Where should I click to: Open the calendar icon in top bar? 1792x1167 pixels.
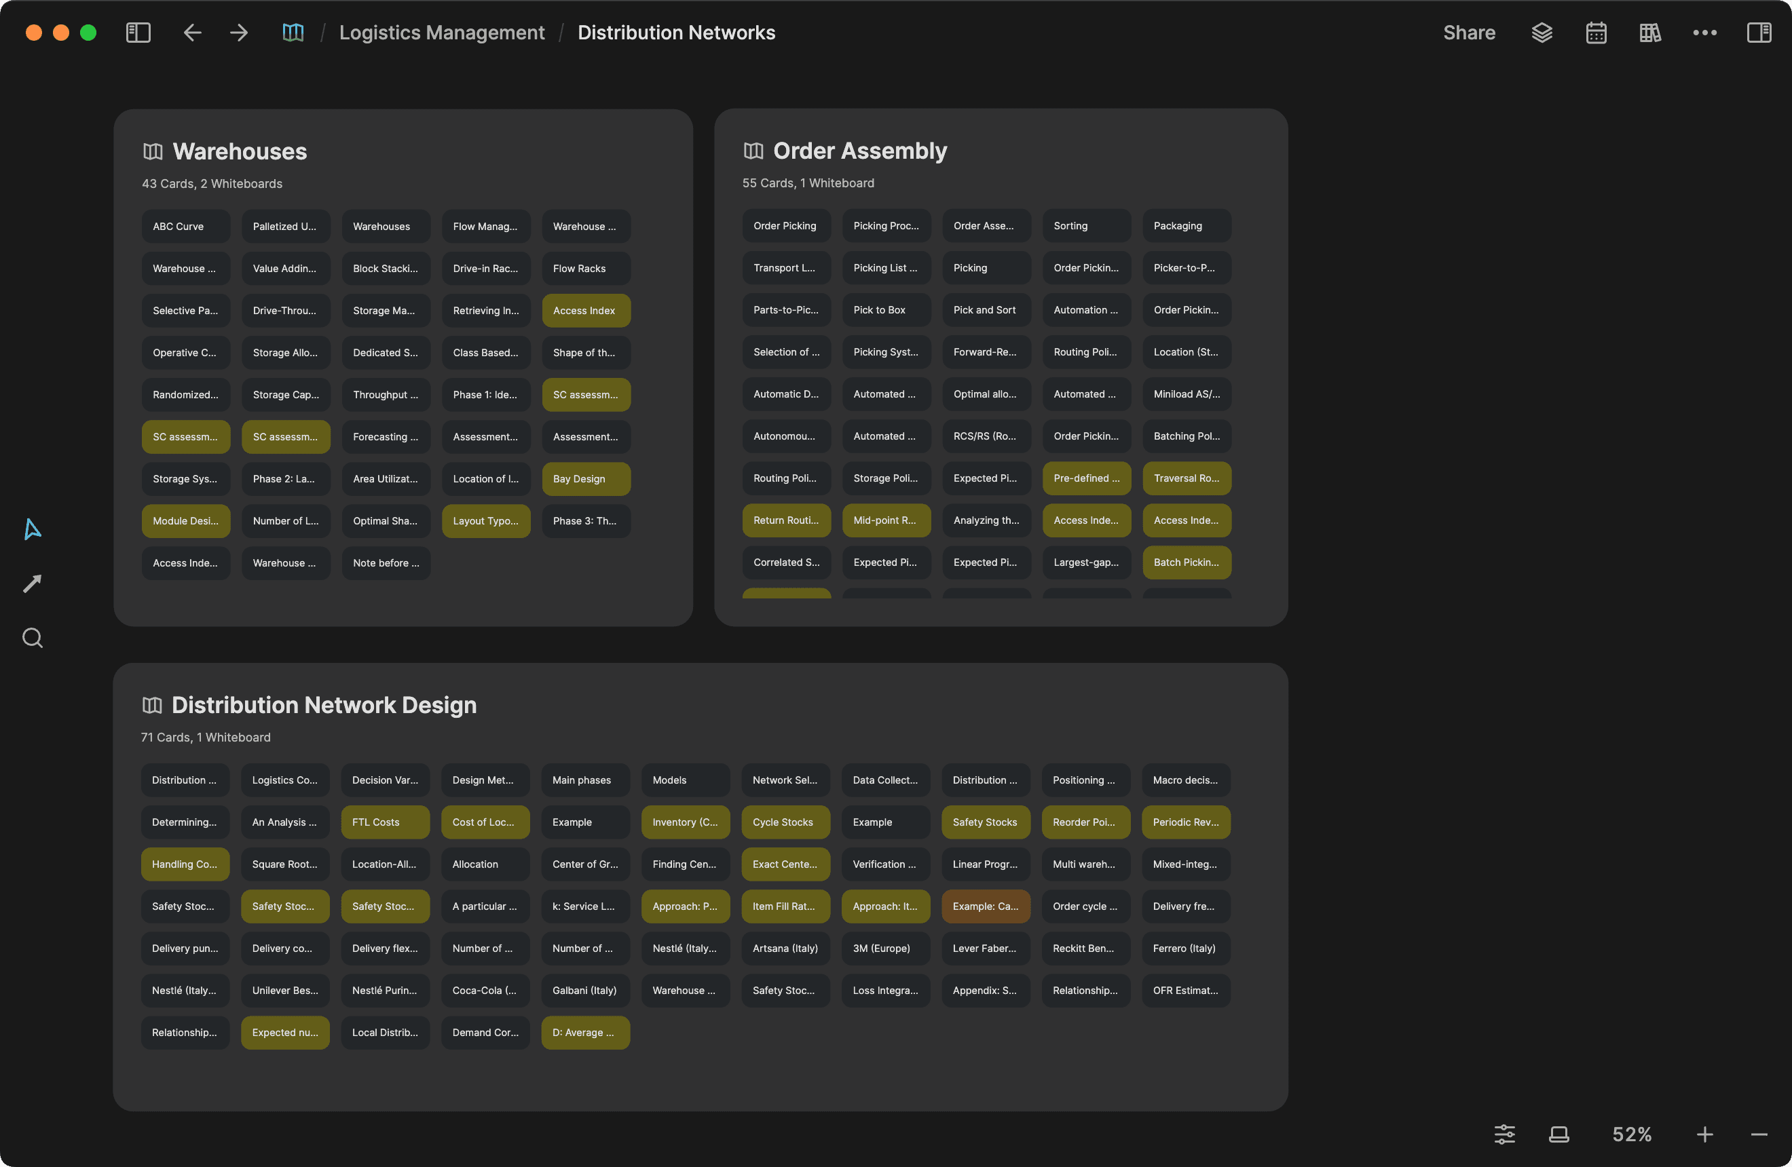click(1595, 33)
